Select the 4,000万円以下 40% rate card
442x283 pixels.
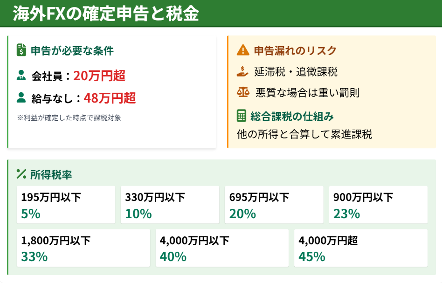[222, 248]
